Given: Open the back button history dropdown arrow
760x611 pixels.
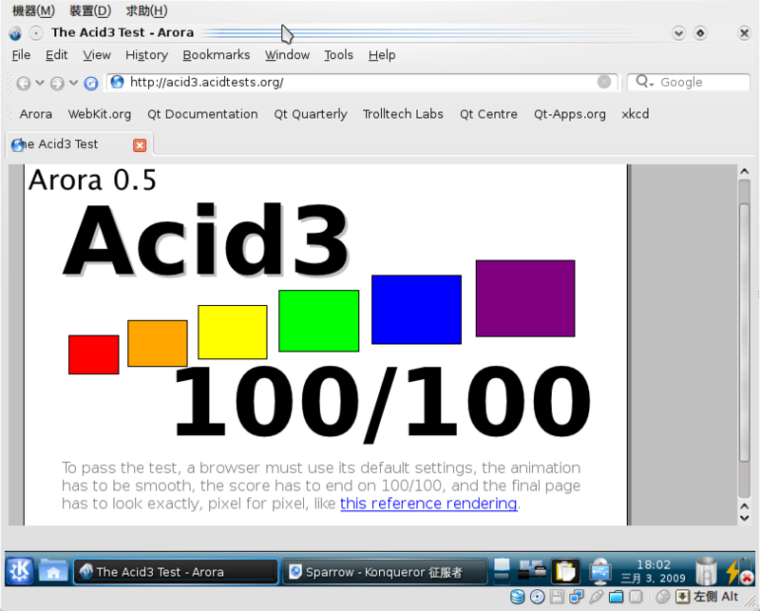Looking at the screenshot, I should pos(40,83).
